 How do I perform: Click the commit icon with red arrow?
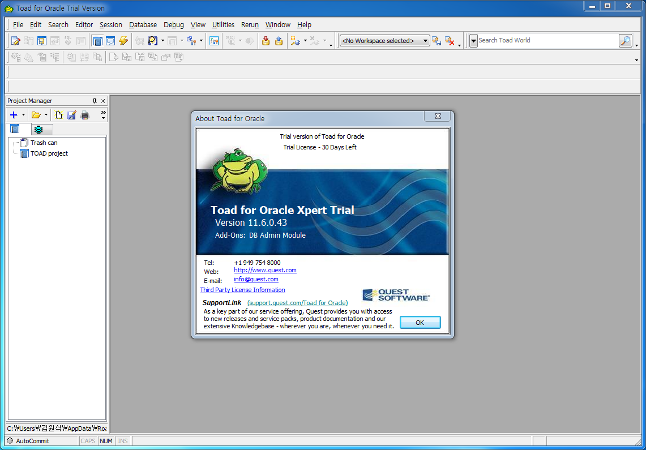(266, 41)
